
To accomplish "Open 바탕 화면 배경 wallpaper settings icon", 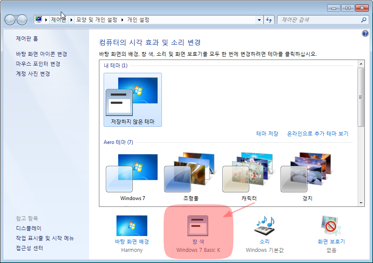I will point(132,226).
